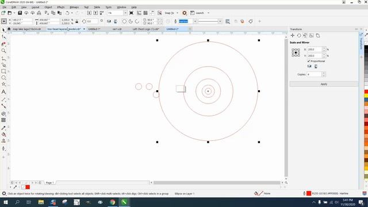Choose the Pie ellipse type icon
Screen dimensions: 368x207
[x=131, y=21]
